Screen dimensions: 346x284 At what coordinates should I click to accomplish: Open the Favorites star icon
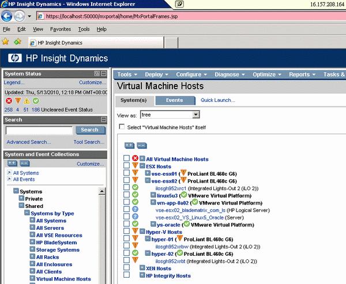(x=5, y=41)
